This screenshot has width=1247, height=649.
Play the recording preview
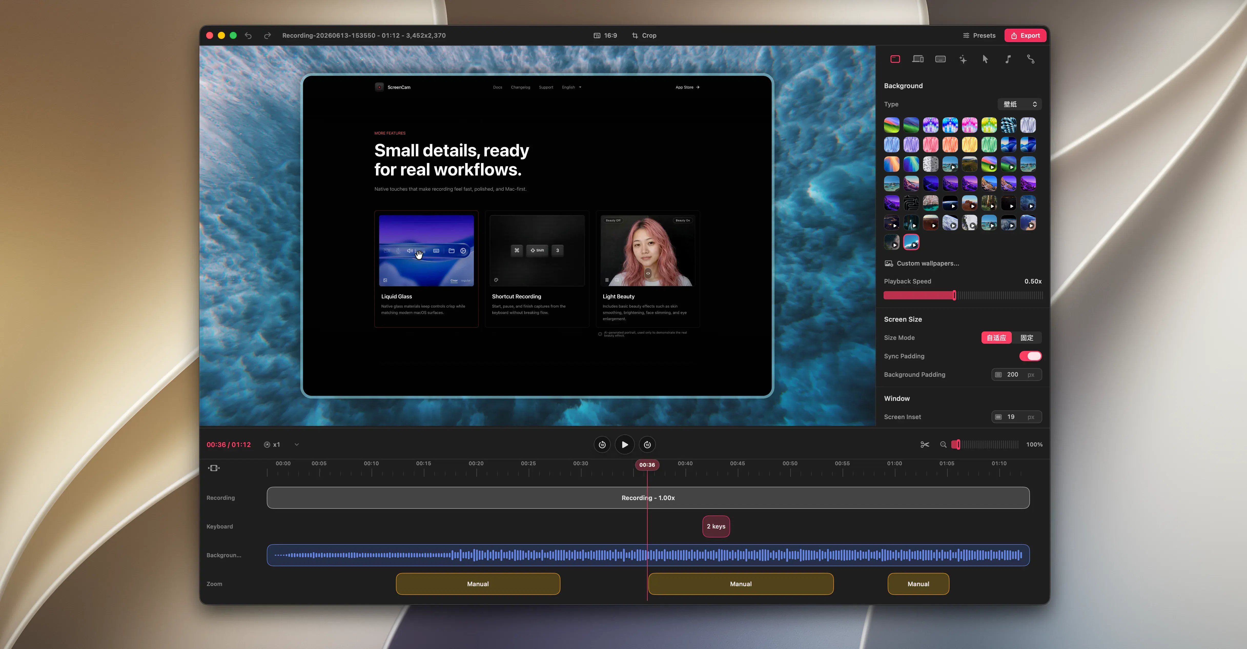tap(625, 445)
